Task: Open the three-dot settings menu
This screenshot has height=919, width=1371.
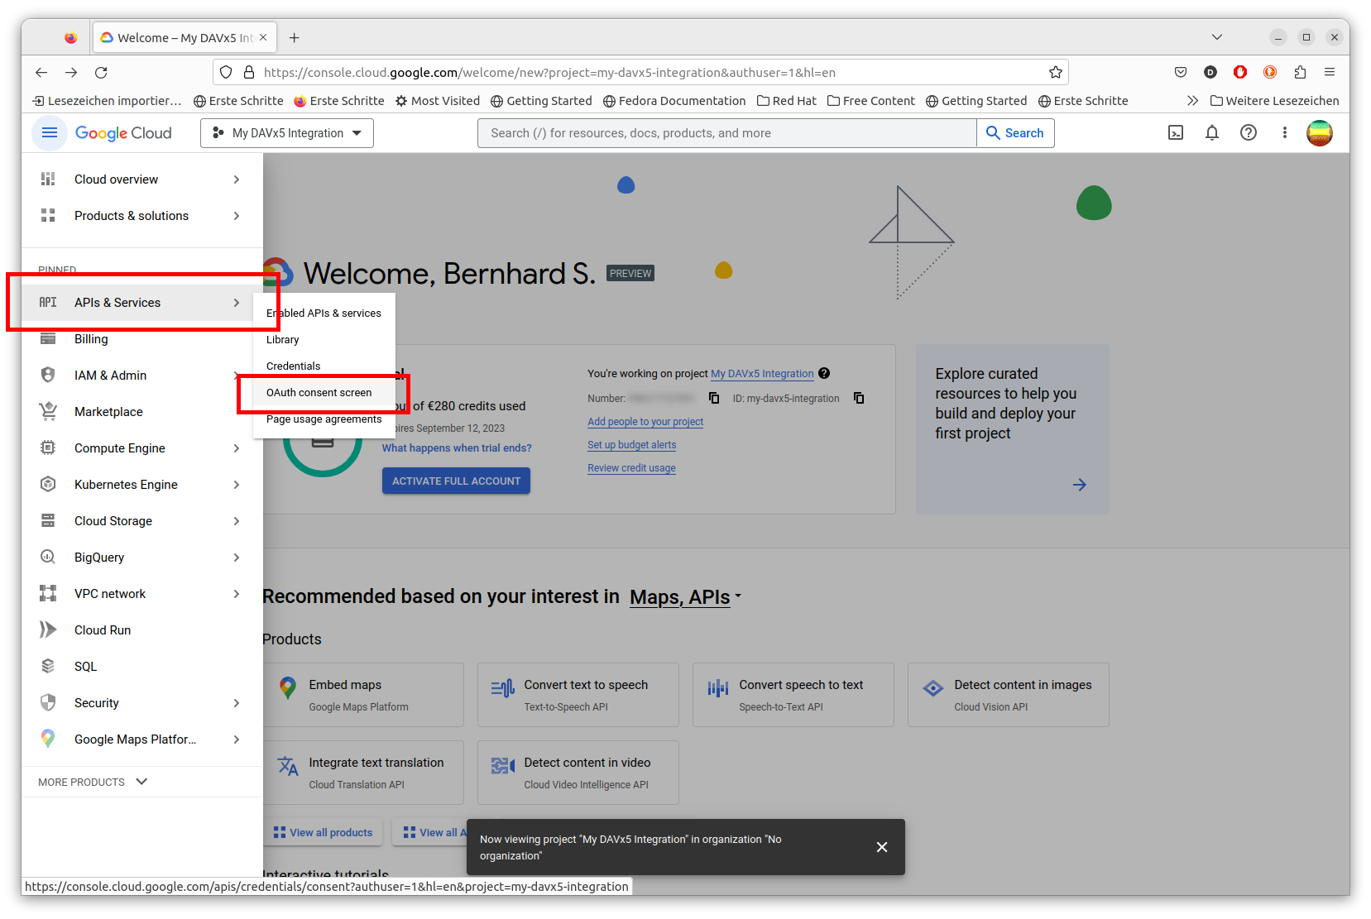Action: coord(1285,133)
